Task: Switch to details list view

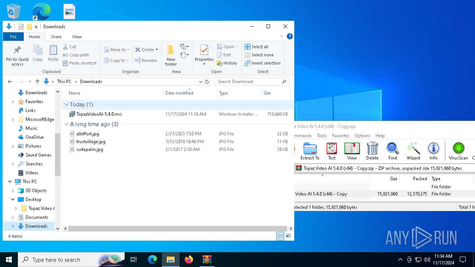Action: 280,236
